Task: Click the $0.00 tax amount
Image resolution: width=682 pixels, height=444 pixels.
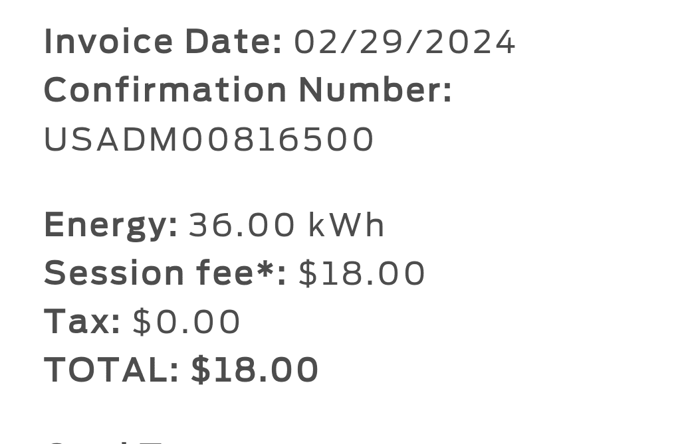Action: click(x=187, y=322)
